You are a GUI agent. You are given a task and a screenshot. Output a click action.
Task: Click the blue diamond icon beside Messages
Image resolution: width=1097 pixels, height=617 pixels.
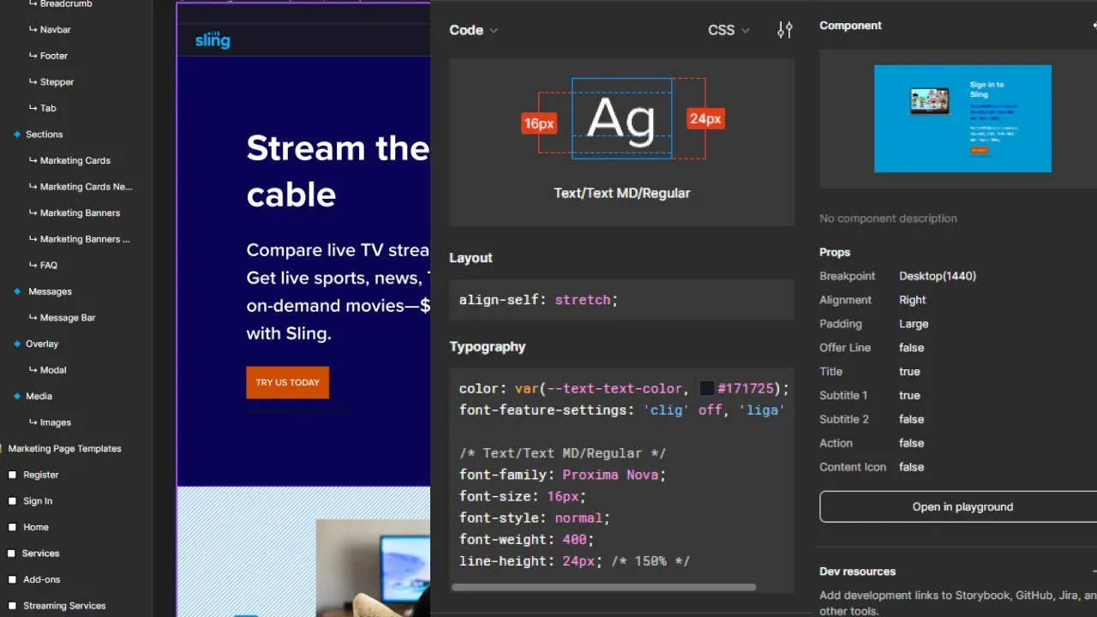pyautogui.click(x=17, y=291)
